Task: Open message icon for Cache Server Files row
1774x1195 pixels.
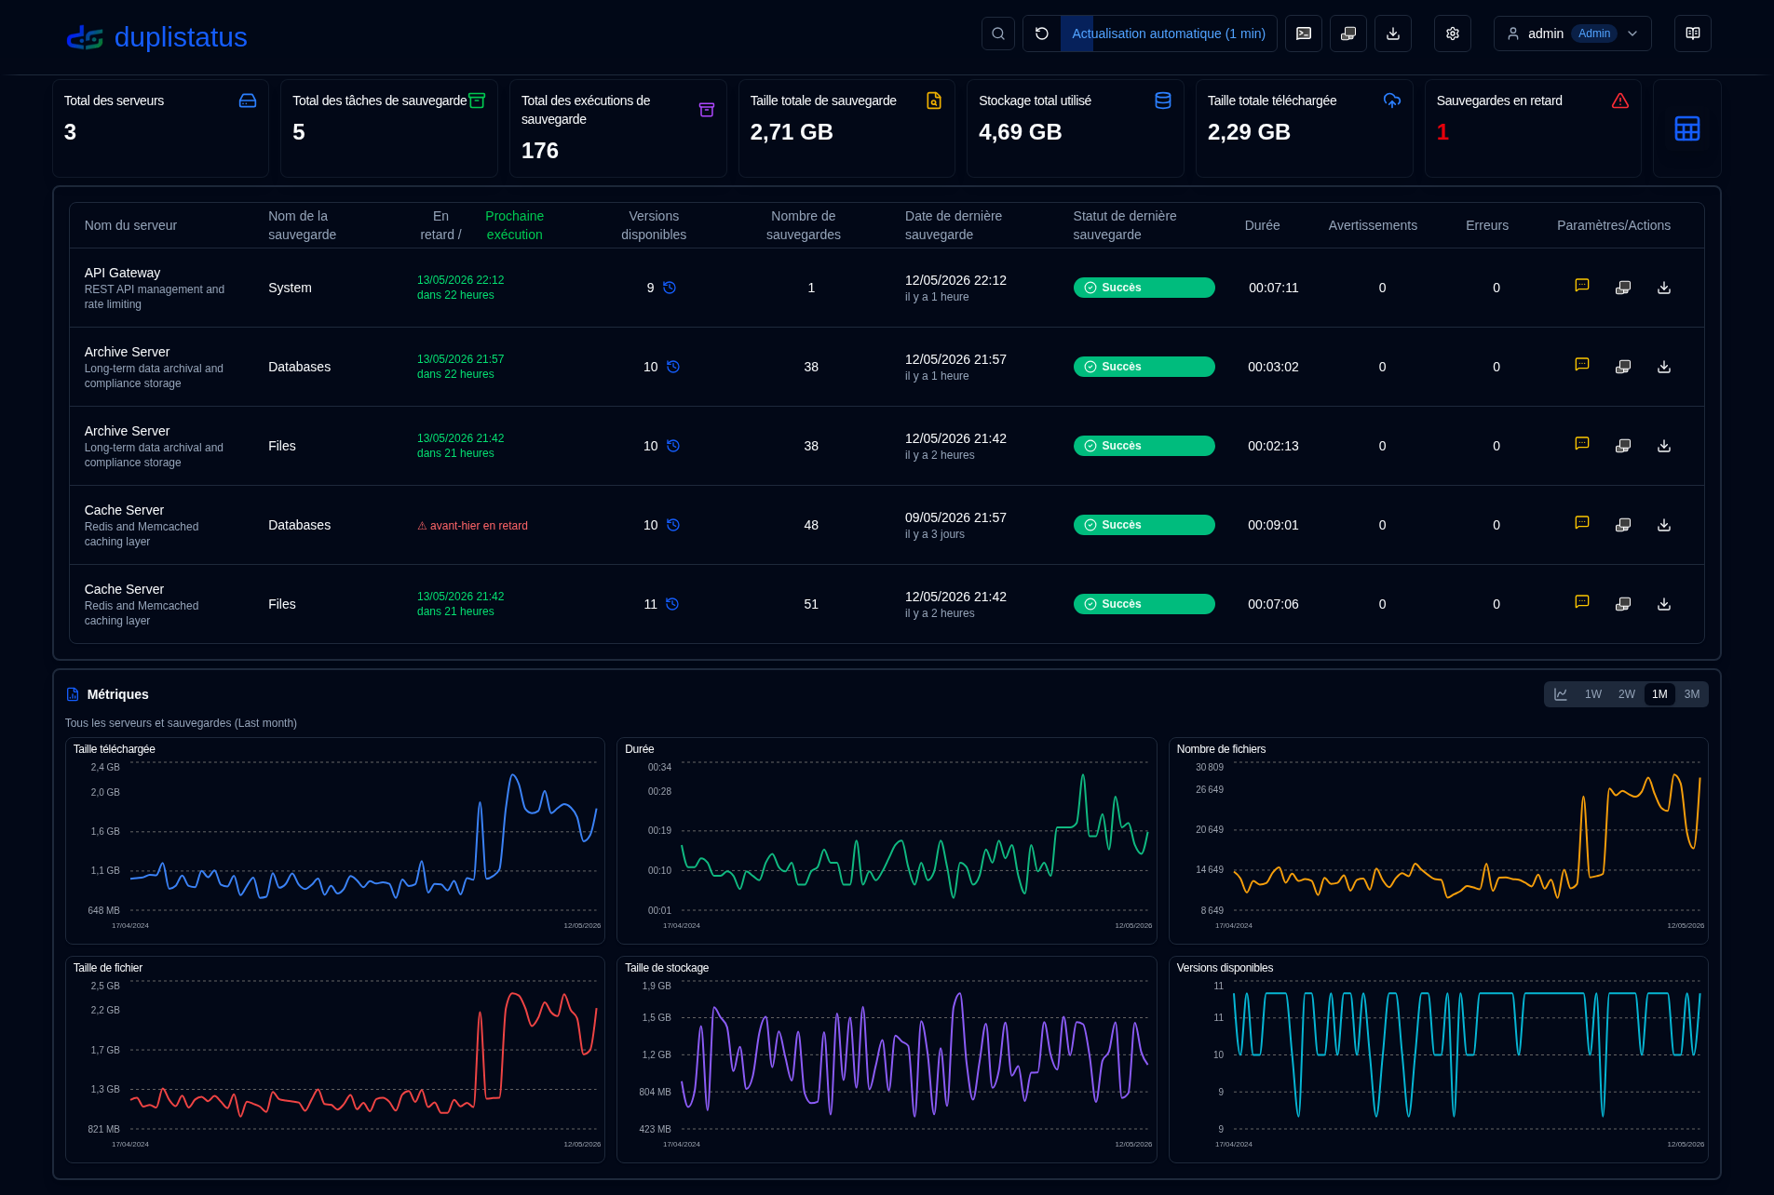Action: pos(1582,602)
